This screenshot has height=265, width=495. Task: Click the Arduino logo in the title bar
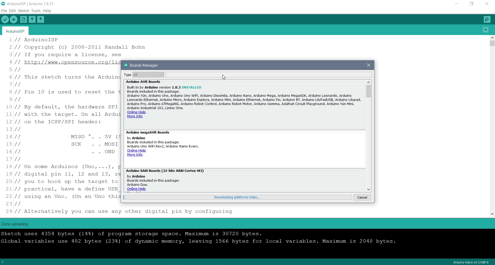click(3, 4)
